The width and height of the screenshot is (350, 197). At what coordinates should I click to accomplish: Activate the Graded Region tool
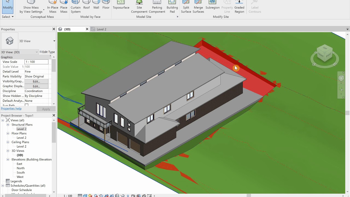coord(239,7)
